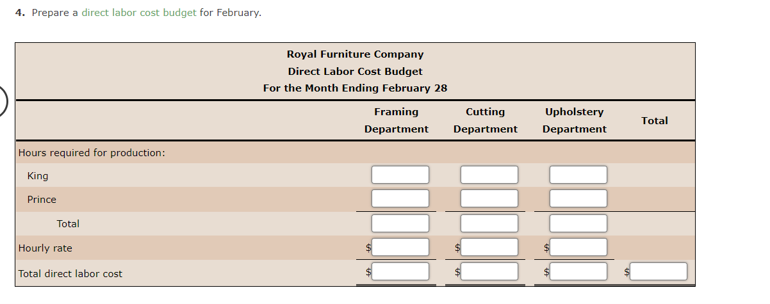Click Prince hours field for Framing Department
This screenshot has height=304, width=770.
point(400,198)
